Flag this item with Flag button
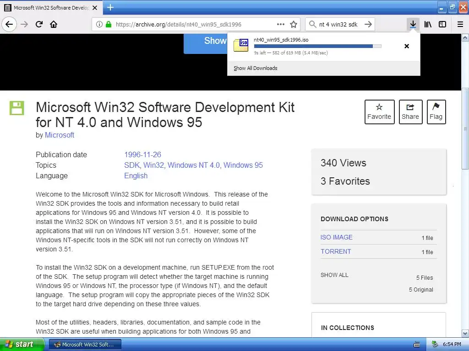Viewport: 469px width, 351px height. 436,112
